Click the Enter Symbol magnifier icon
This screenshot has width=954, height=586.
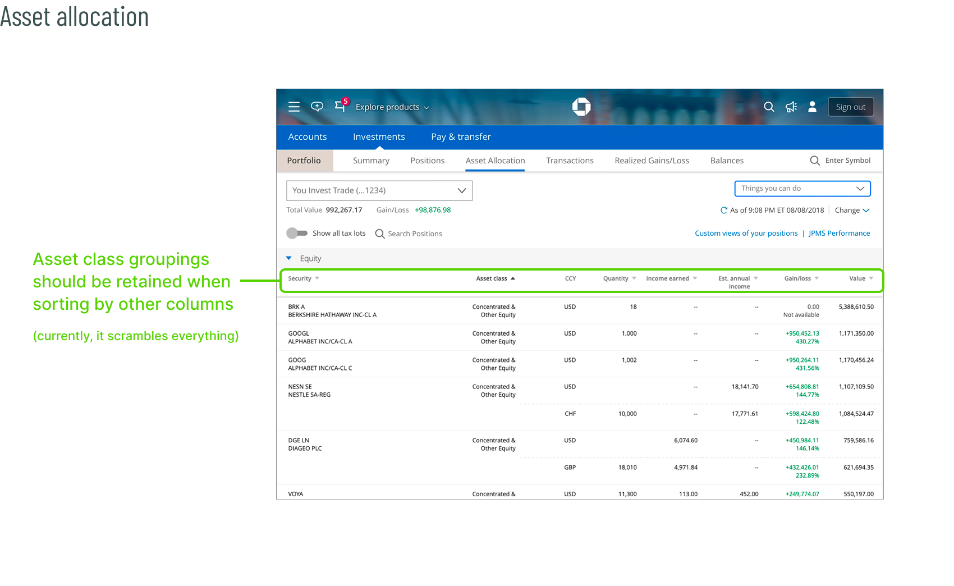coord(815,161)
